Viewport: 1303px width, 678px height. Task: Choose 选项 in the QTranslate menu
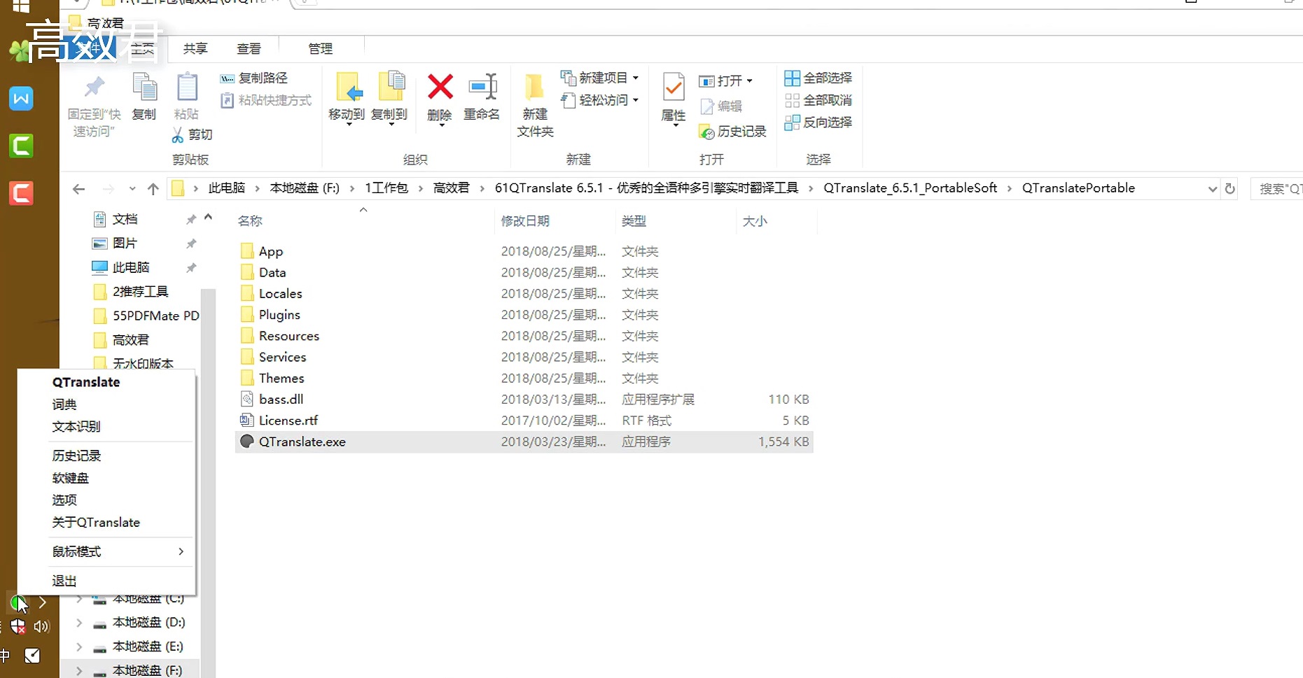coord(64,500)
